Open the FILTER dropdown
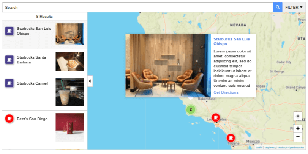 coord(294,8)
